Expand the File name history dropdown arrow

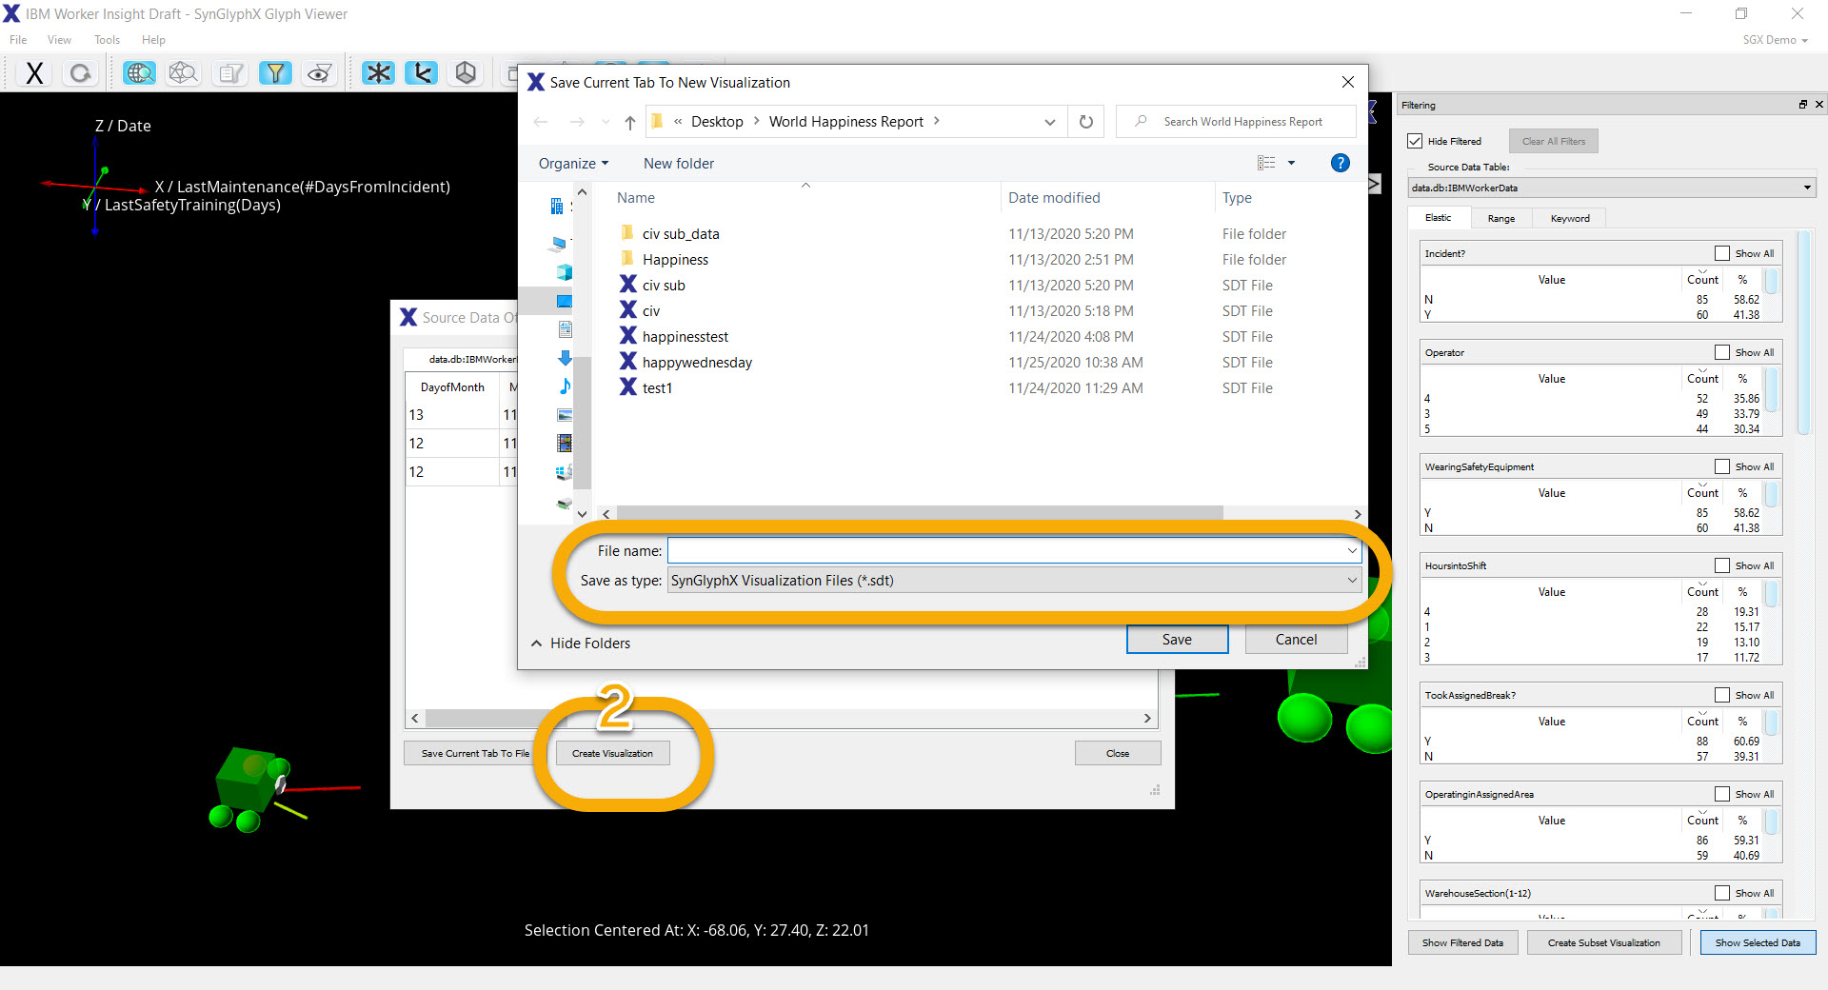coord(1352,550)
